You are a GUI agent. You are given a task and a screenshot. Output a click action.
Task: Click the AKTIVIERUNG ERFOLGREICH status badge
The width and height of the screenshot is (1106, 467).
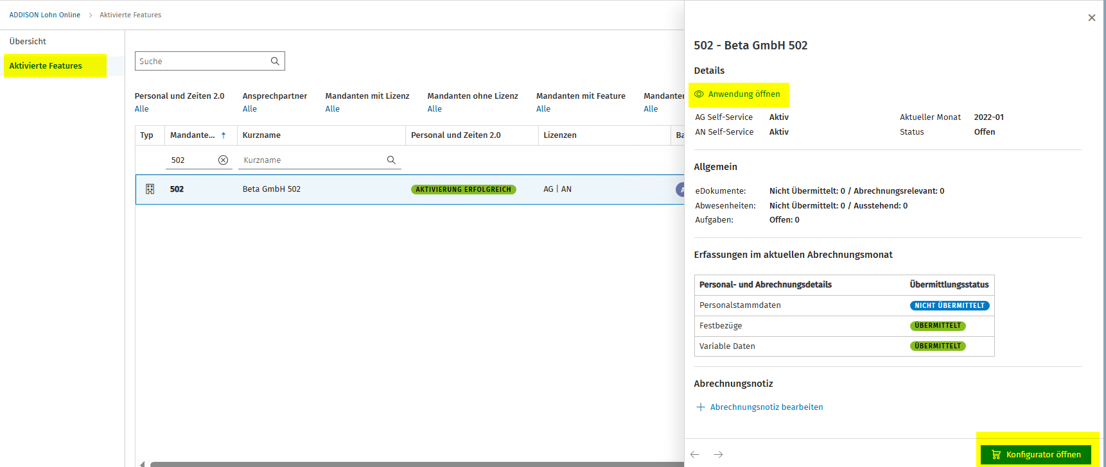point(464,189)
